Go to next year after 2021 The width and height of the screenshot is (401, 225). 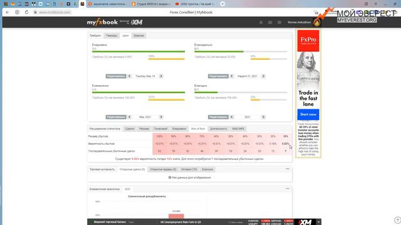point(263,117)
